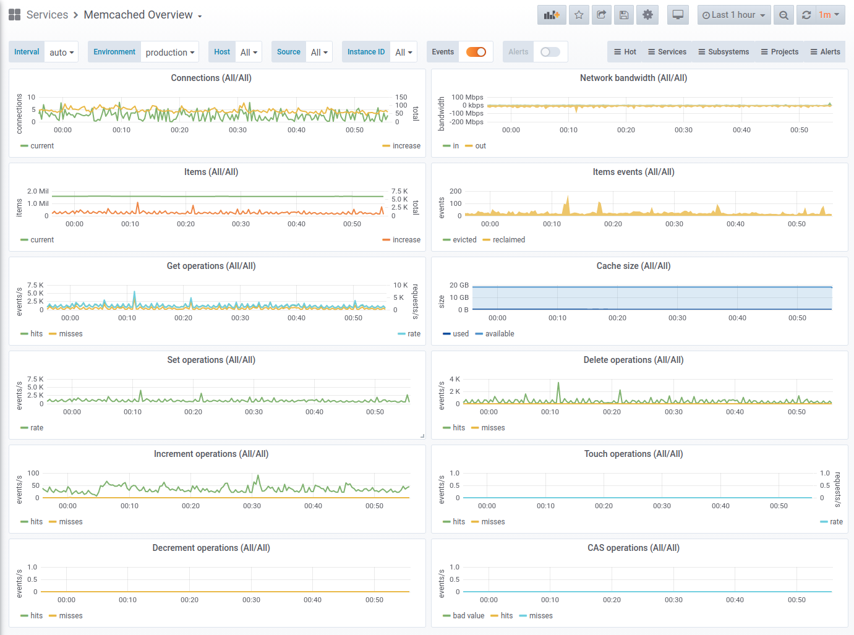The width and height of the screenshot is (854, 635).
Task: Click the Add panel icon
Action: tap(552, 15)
